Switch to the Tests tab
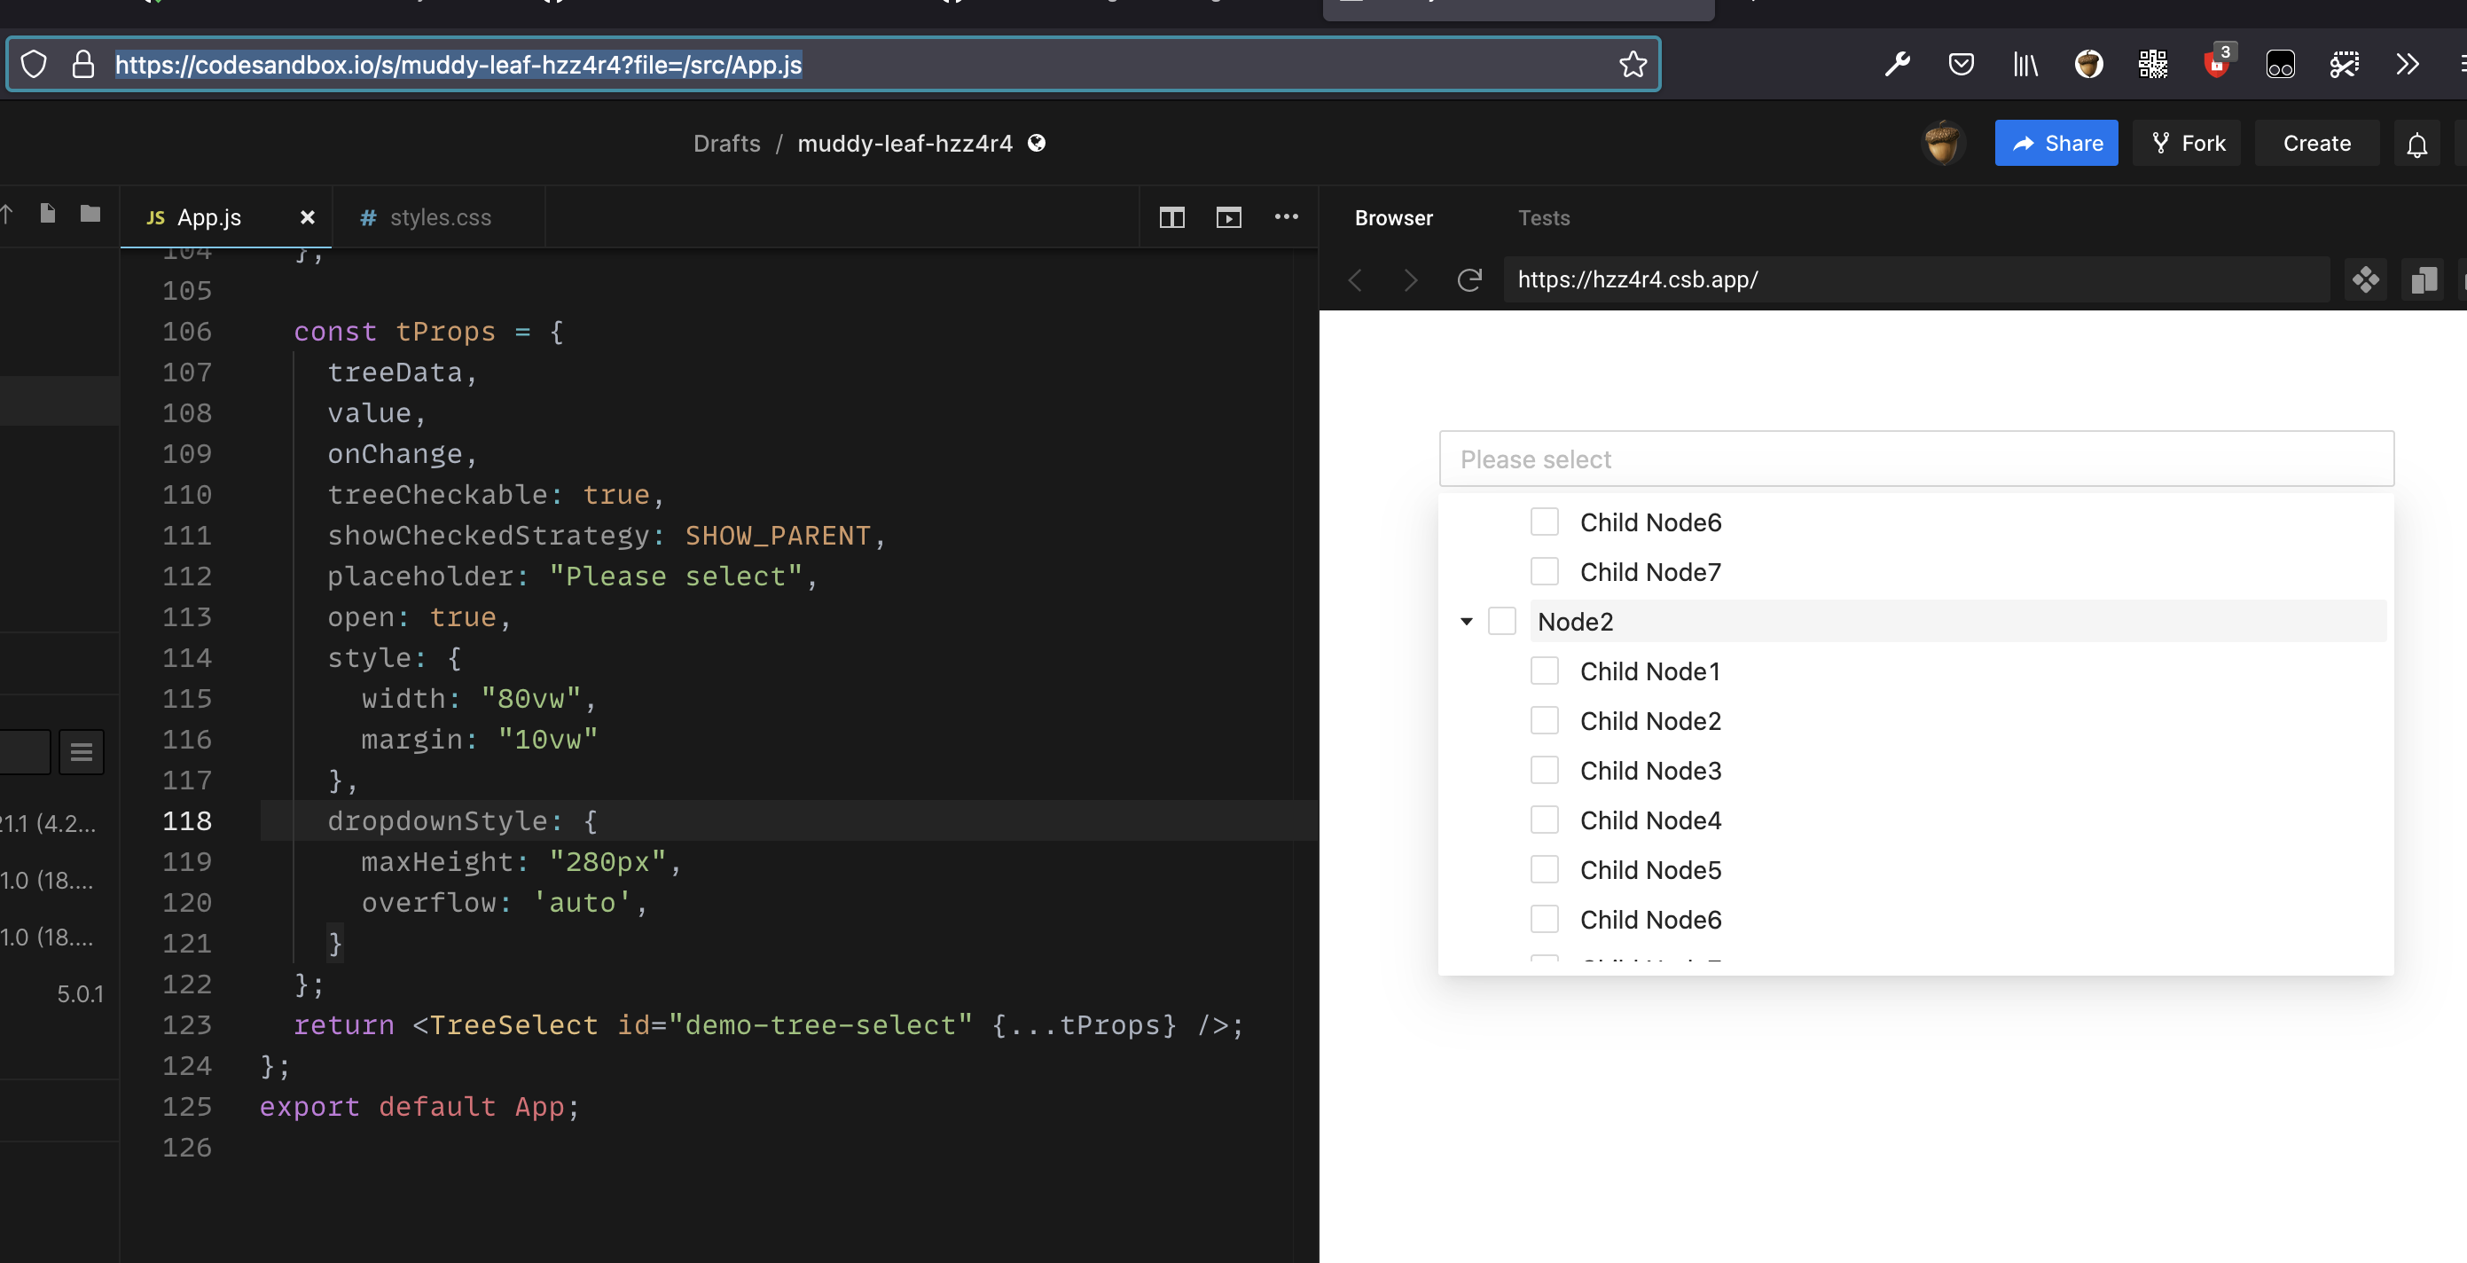This screenshot has height=1263, width=2467. (x=1544, y=217)
